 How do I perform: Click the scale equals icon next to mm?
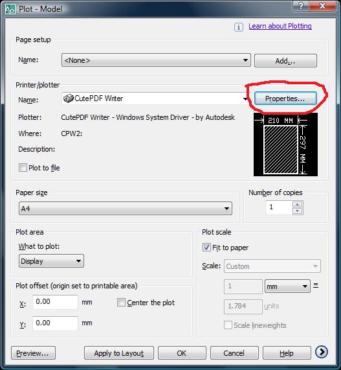[x=316, y=286]
